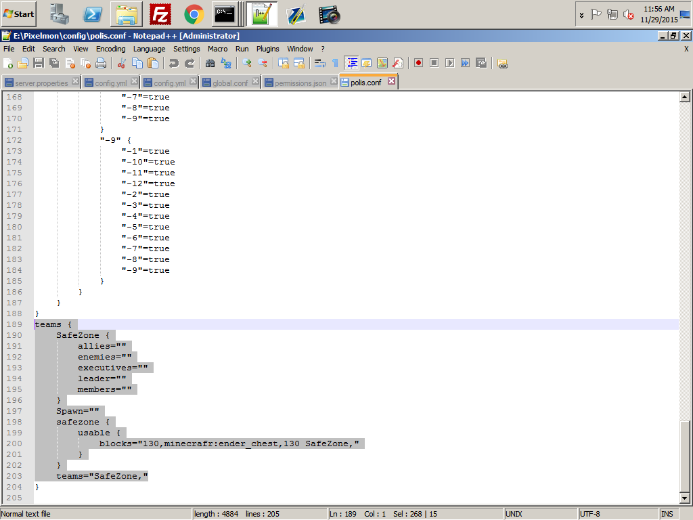This screenshot has height=520, width=693.
Task: Open the Encoding menu
Action: [x=110, y=49]
